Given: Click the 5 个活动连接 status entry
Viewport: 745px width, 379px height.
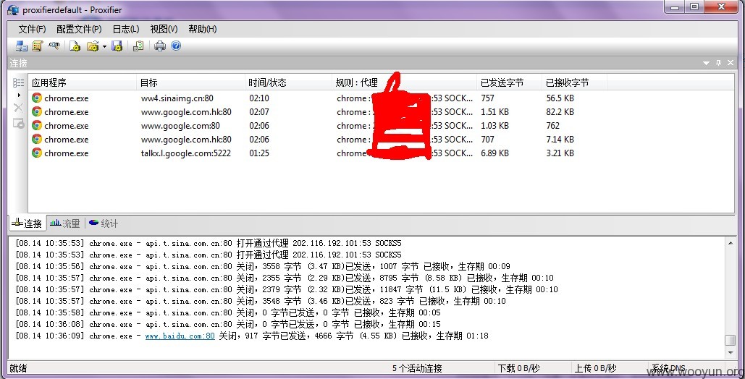Looking at the screenshot, I should coord(417,368).
